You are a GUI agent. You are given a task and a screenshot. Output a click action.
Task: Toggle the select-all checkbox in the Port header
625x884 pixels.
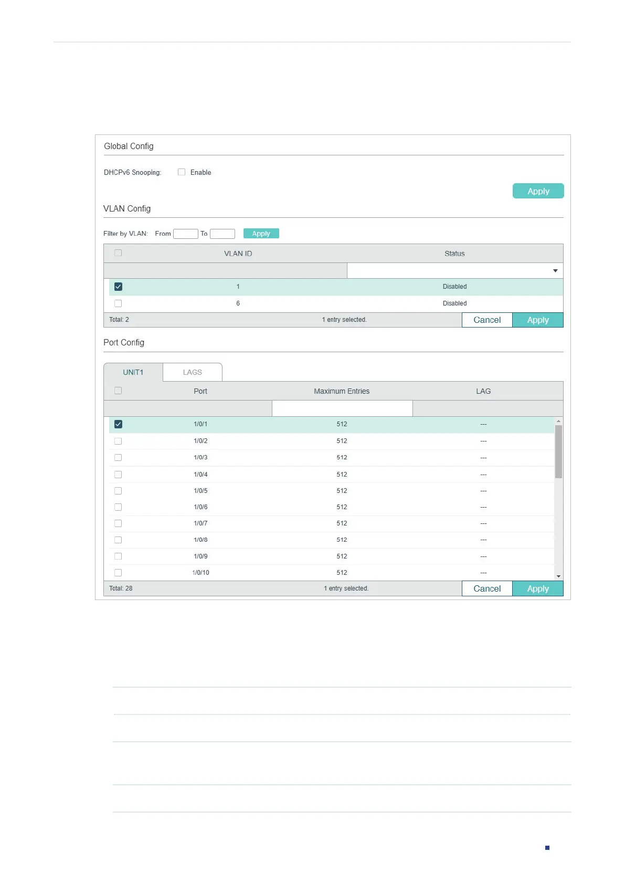[x=118, y=391]
